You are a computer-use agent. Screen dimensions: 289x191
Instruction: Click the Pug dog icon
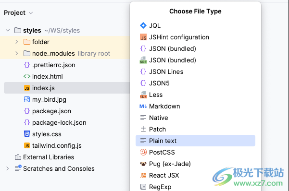(143, 164)
